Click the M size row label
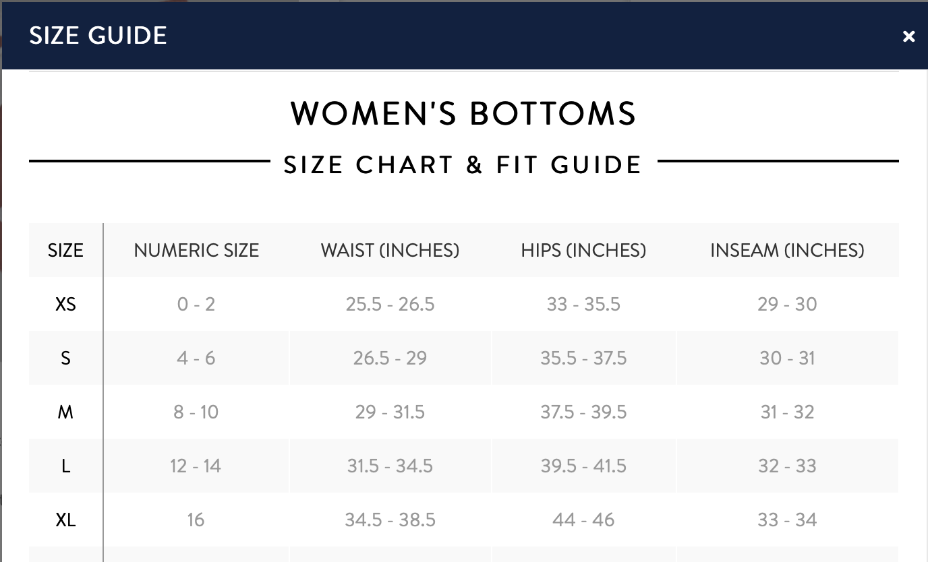Viewport: 928px width, 562px height. [x=65, y=412]
